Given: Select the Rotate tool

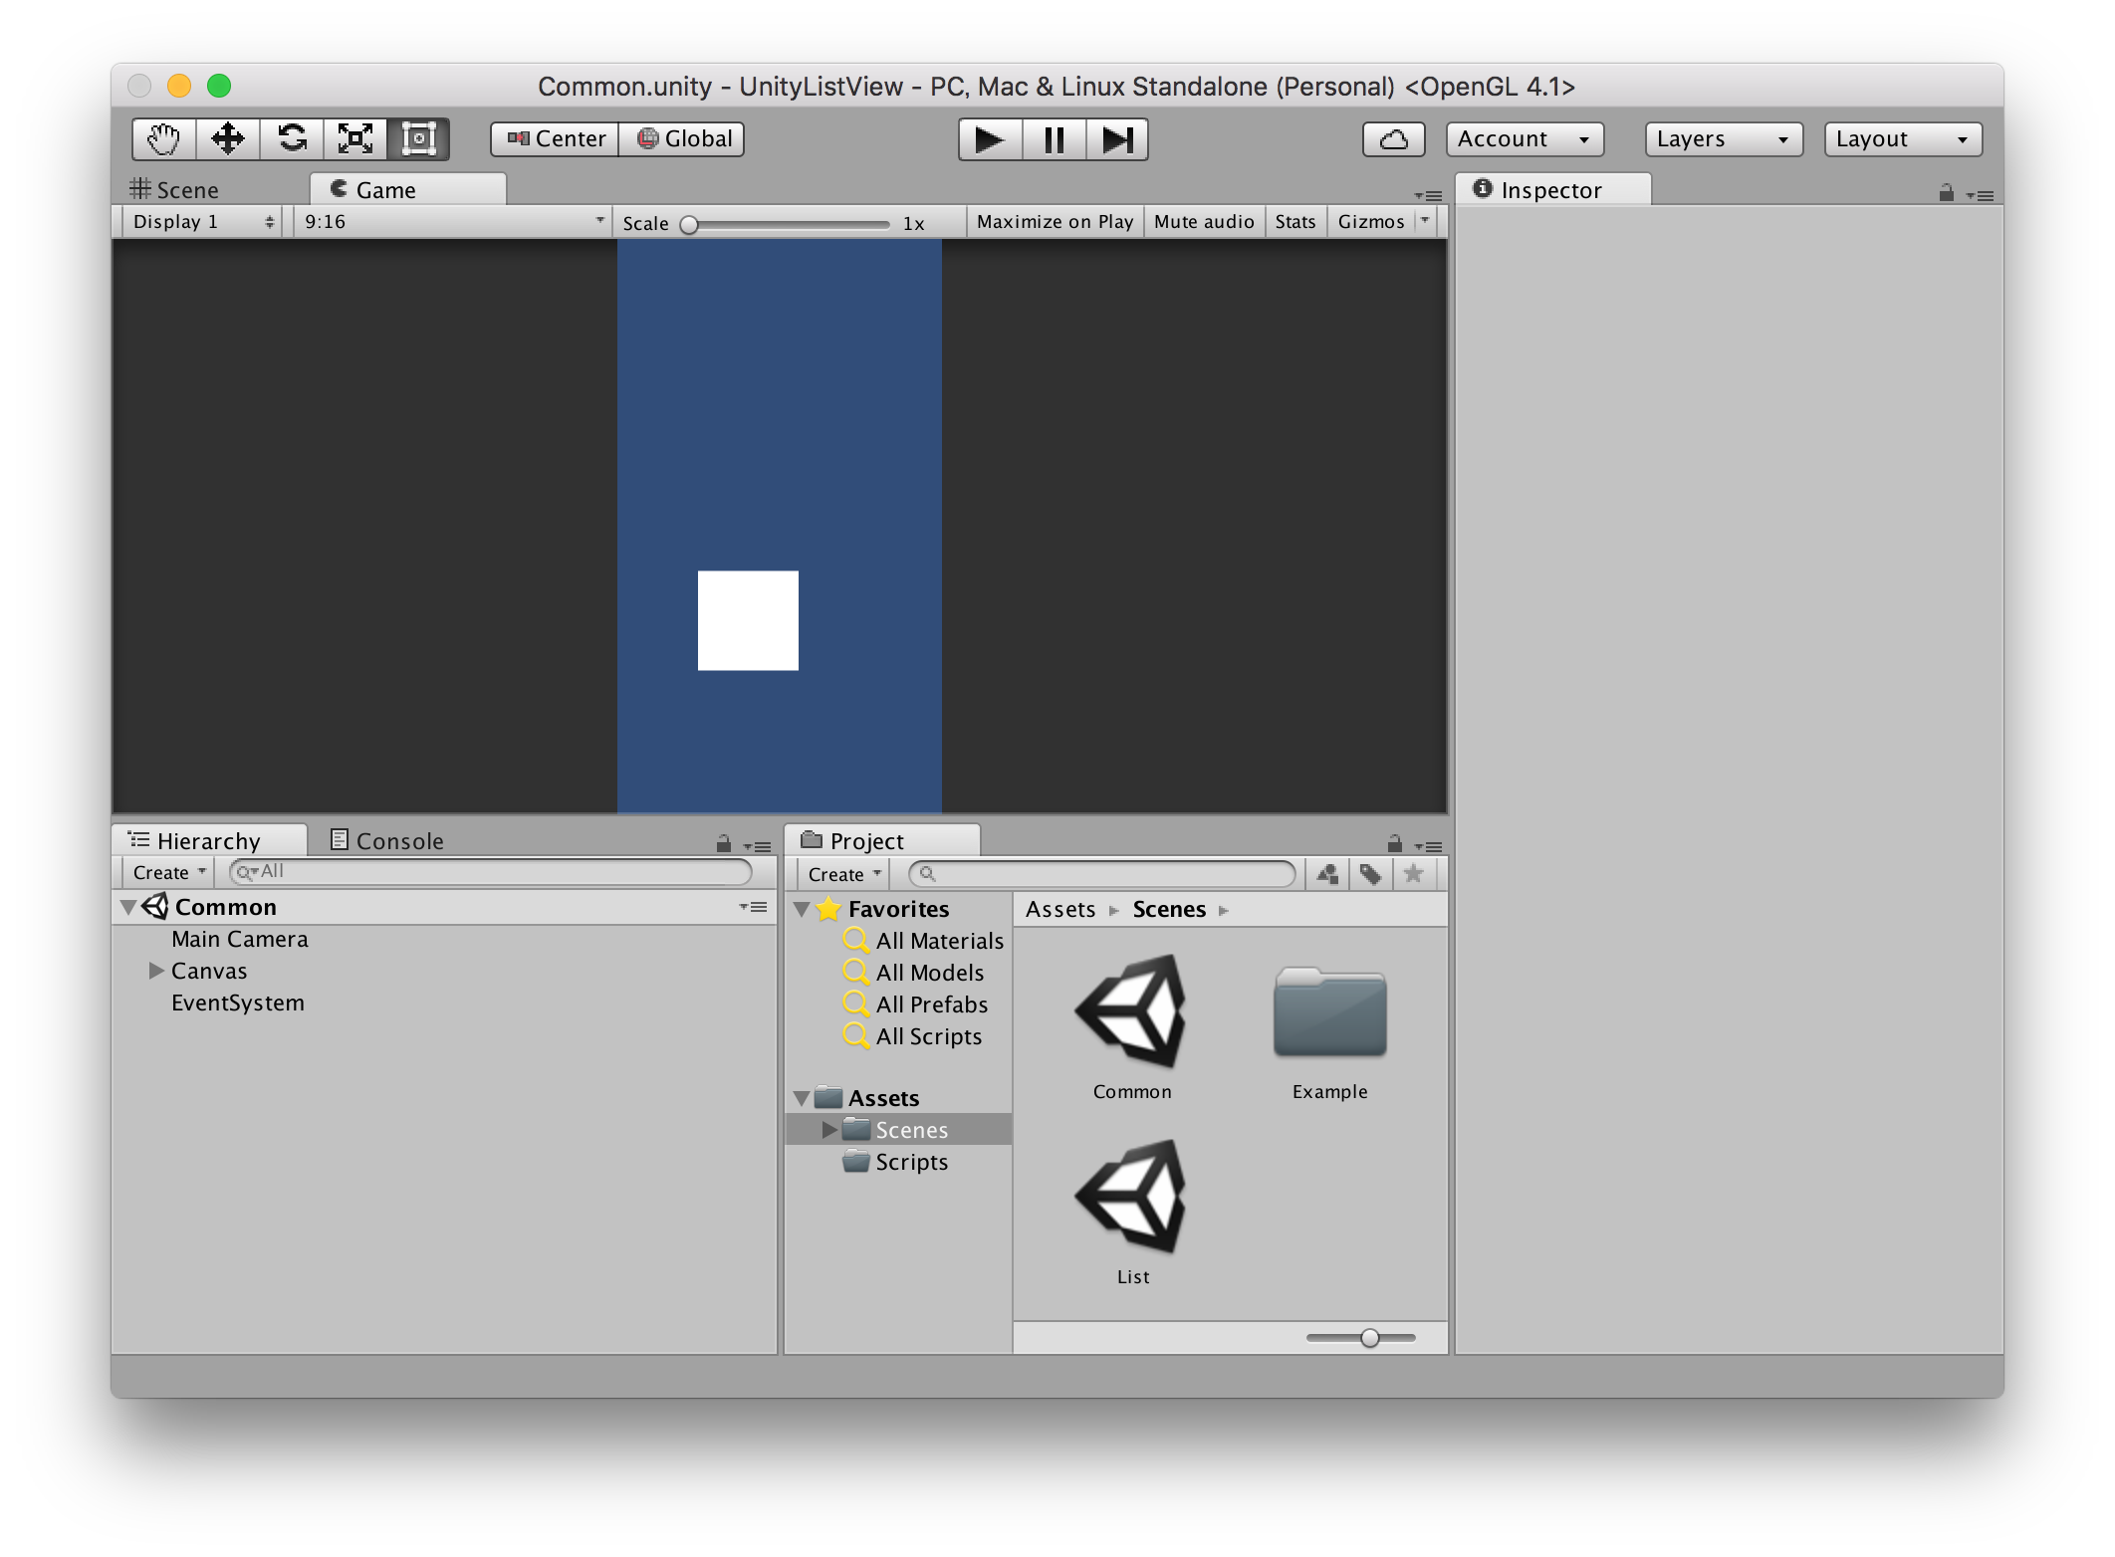Looking at the screenshot, I should pos(292,138).
